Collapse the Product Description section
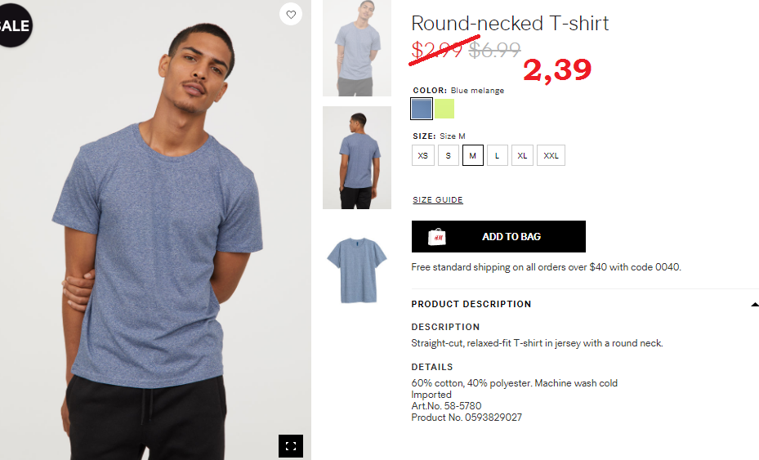 (x=753, y=305)
